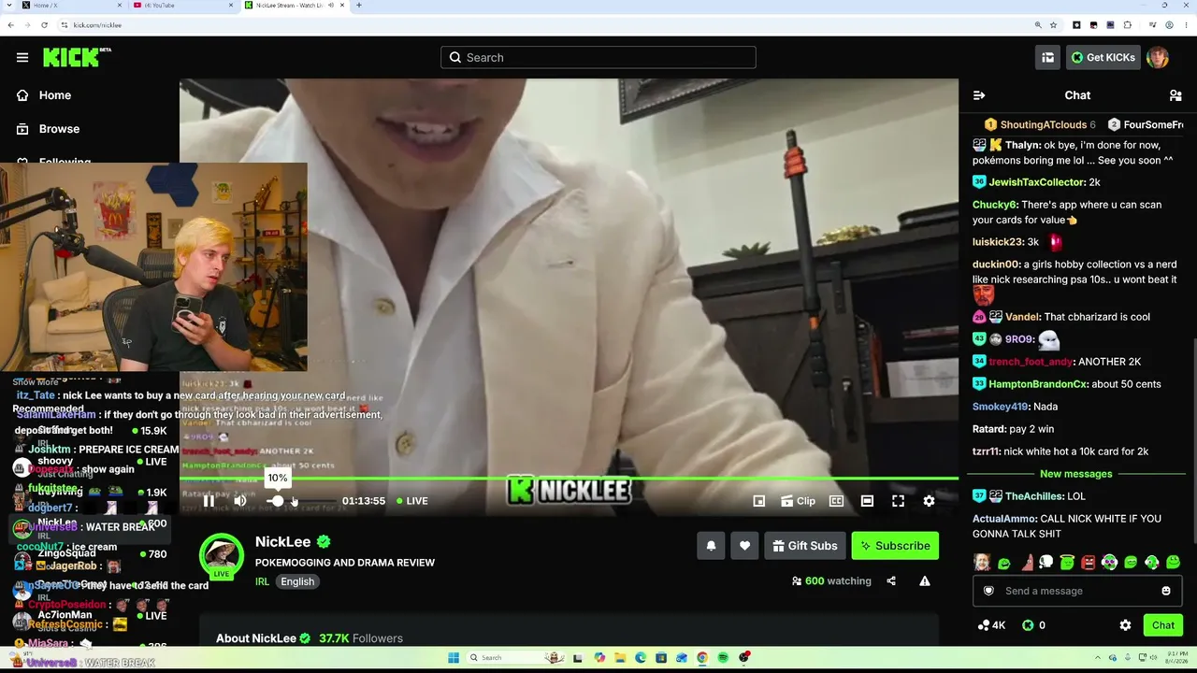Viewport: 1197px width, 673px height.
Task: Jump to the LIVE indicator in player
Action: [x=412, y=501]
